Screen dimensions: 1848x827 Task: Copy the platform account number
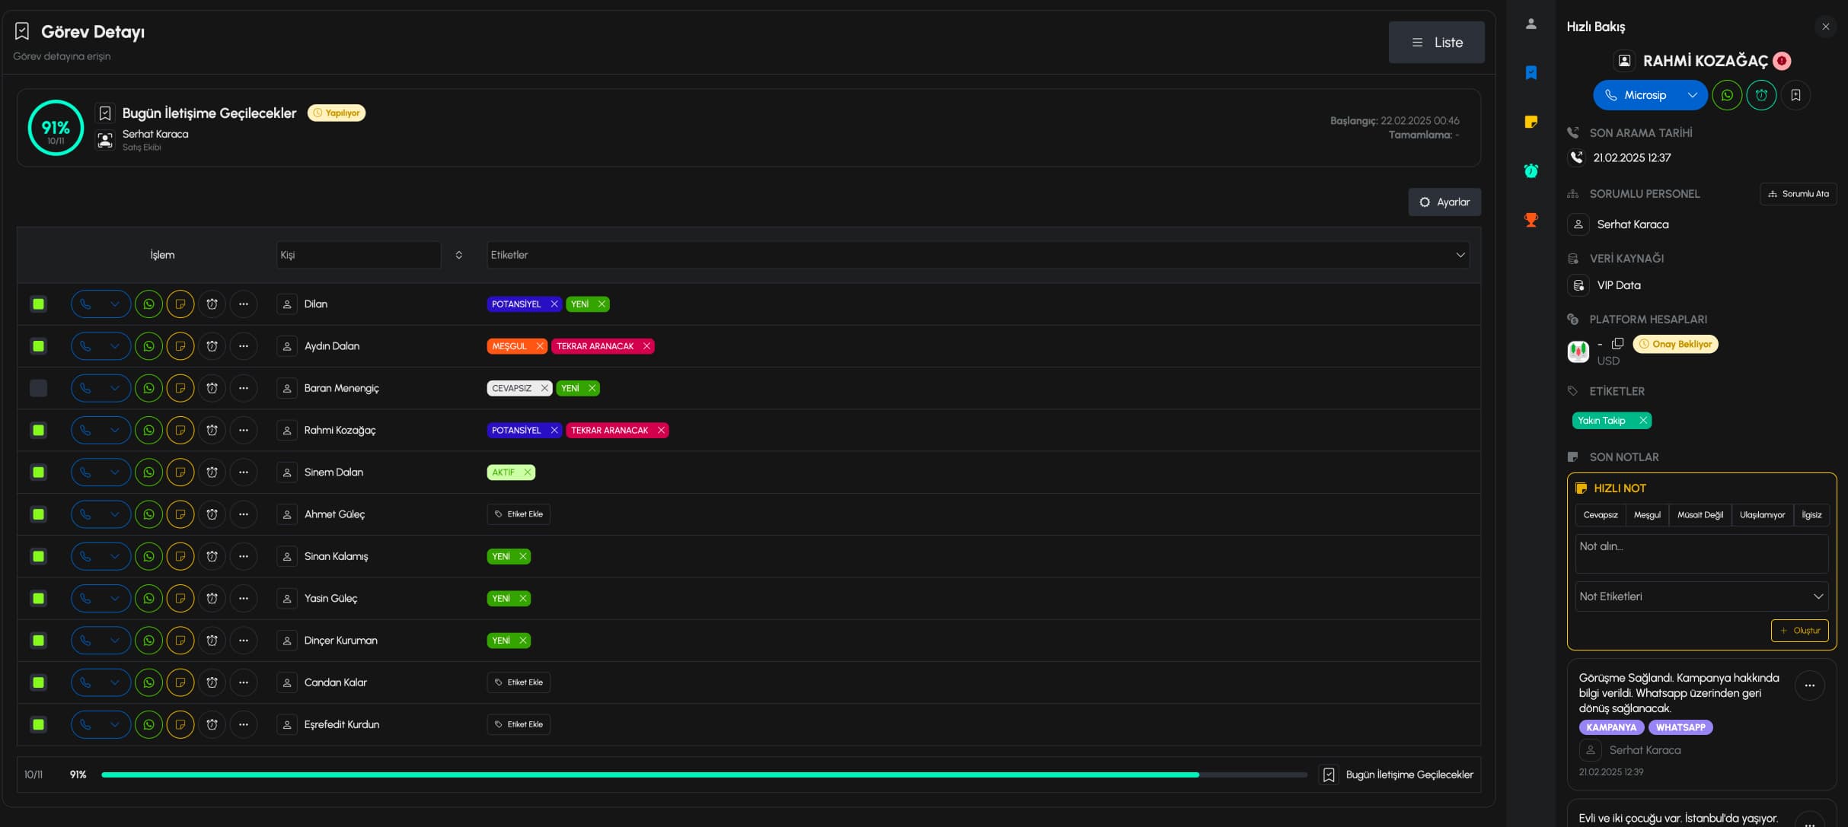(1618, 344)
